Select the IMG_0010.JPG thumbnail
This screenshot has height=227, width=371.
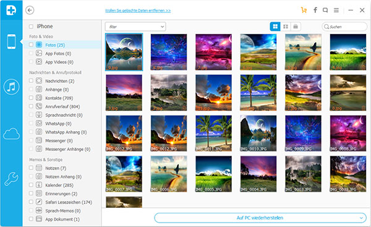pyautogui.click(x=258, y=133)
